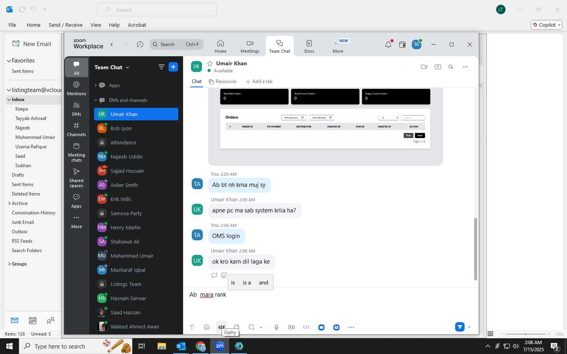Open the Resources tab in chat

tap(223, 81)
